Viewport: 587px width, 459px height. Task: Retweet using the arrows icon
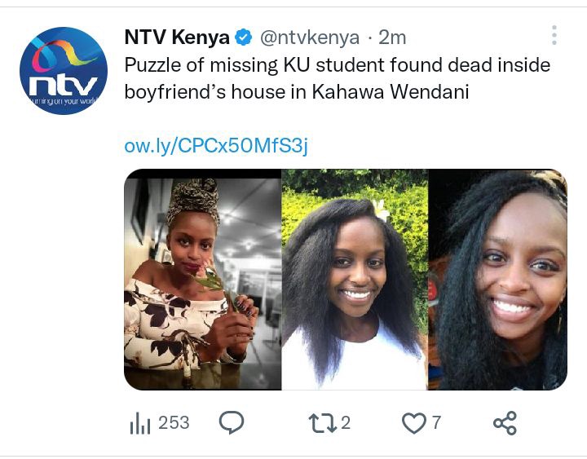(x=322, y=423)
